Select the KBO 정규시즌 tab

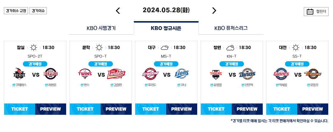point(166,28)
